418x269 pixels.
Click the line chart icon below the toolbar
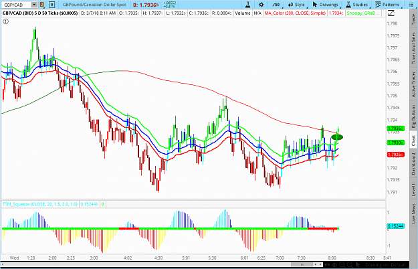tap(391, 13)
